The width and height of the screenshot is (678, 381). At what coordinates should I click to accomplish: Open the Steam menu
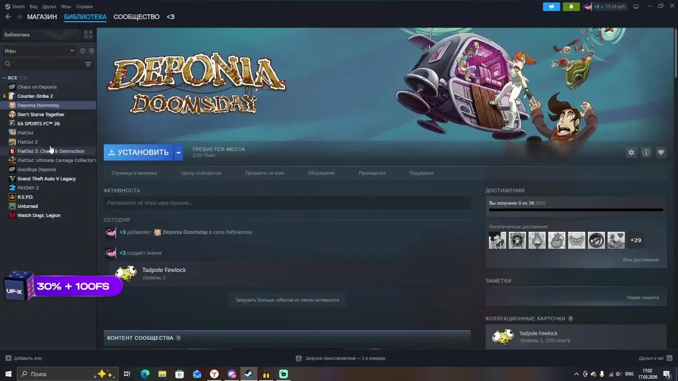(15, 7)
